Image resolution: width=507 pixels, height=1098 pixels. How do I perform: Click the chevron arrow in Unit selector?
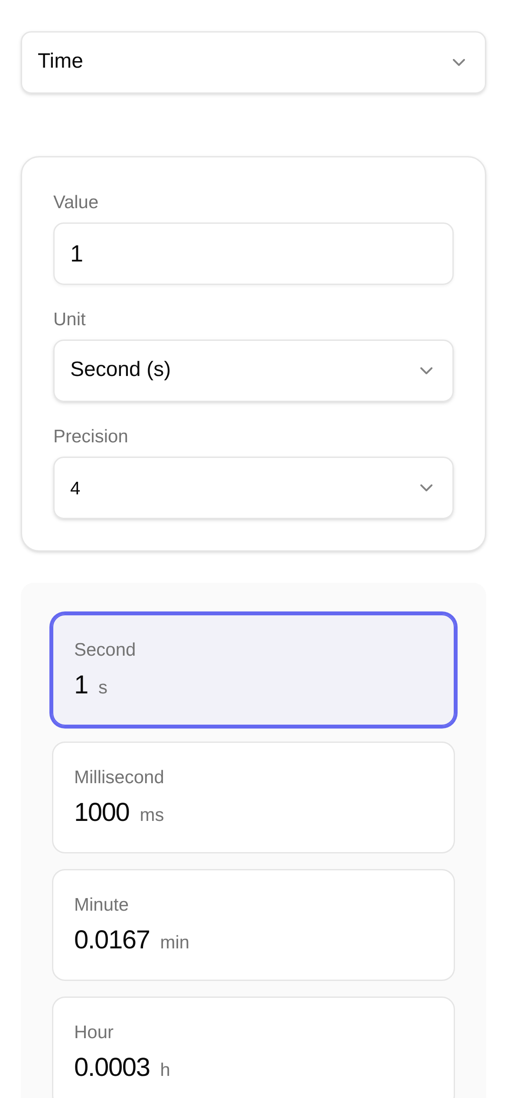426,371
